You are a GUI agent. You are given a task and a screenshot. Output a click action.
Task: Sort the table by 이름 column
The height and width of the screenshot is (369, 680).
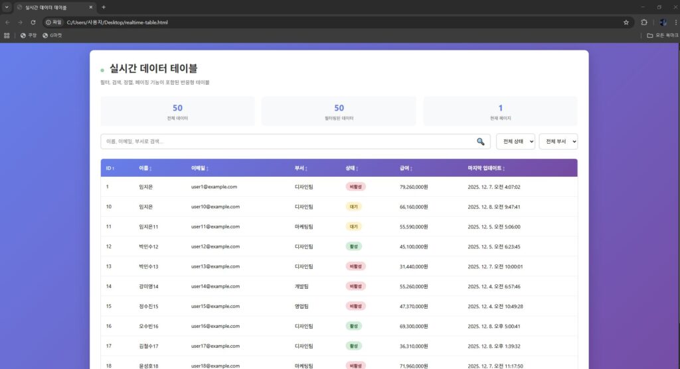click(145, 168)
